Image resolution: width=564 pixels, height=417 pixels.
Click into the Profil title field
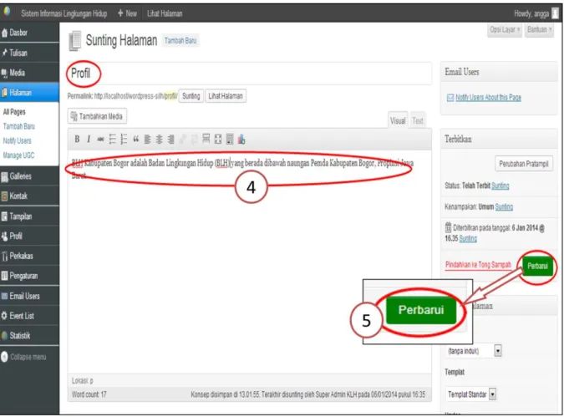pos(250,74)
